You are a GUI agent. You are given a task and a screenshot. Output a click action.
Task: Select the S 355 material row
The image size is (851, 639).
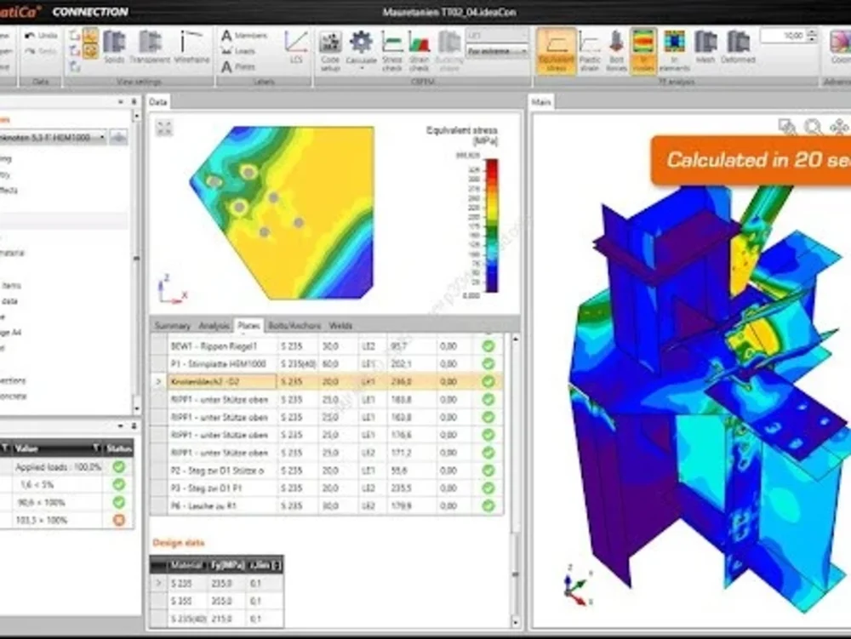tap(217, 601)
